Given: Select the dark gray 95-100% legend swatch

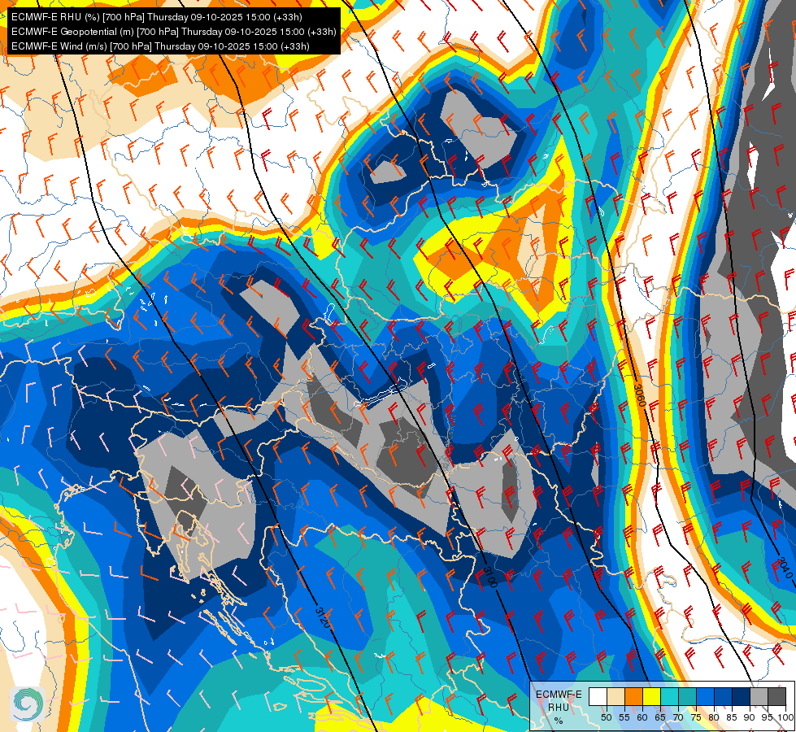Looking at the screenshot, I should [x=776, y=696].
